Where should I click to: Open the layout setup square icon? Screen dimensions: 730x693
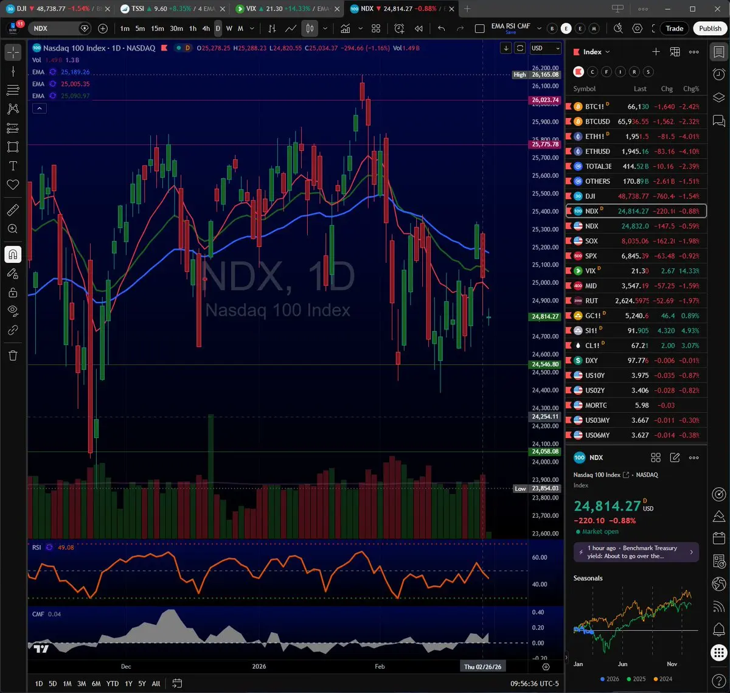coord(479,29)
